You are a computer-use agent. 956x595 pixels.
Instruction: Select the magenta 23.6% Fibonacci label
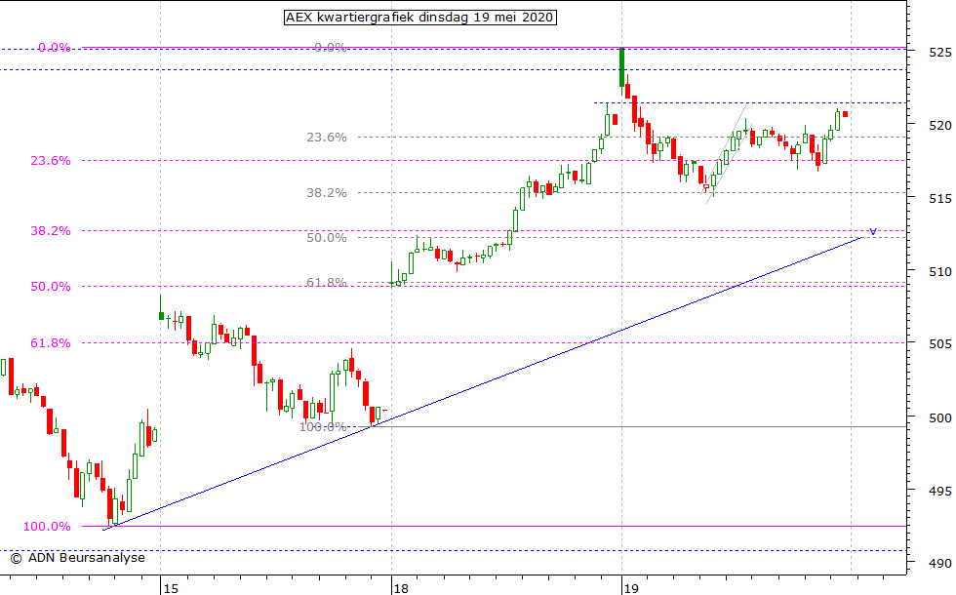(x=51, y=161)
